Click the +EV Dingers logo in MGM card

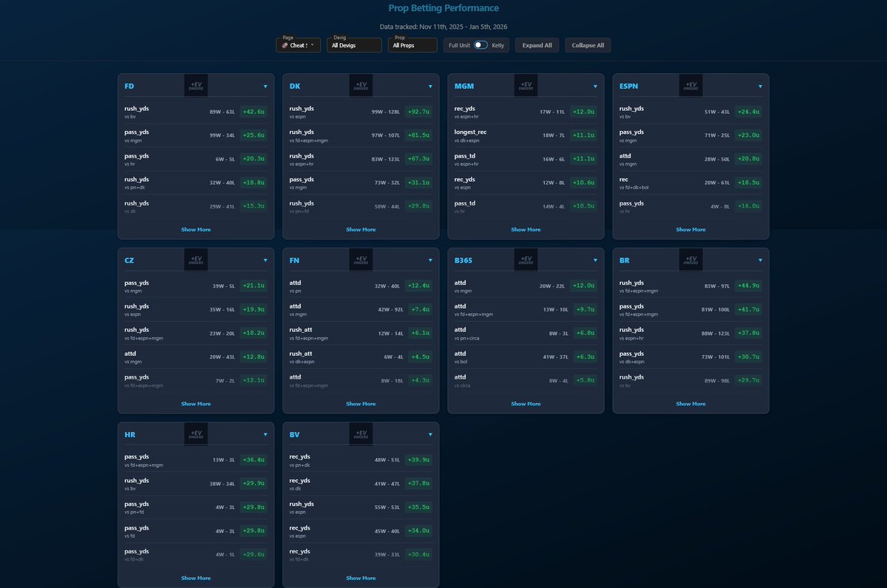tap(526, 86)
